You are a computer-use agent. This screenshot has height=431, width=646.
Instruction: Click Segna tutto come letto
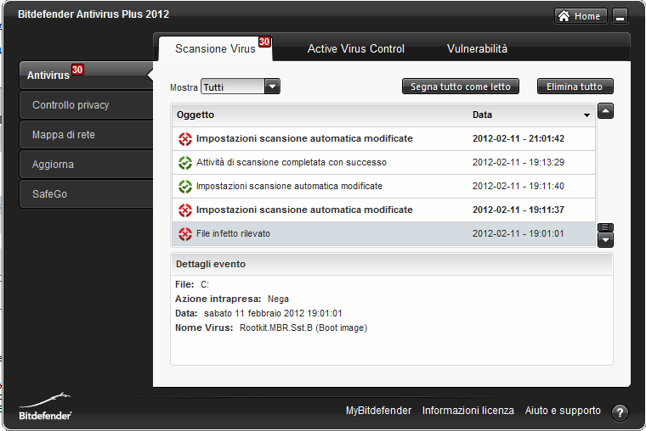pyautogui.click(x=460, y=87)
